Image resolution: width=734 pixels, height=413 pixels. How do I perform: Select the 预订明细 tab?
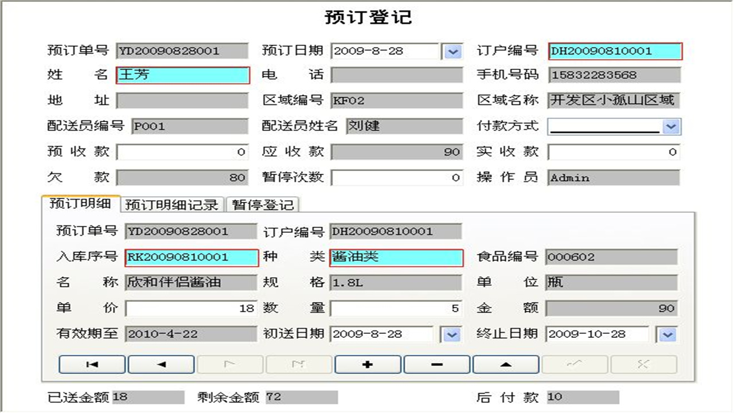(80, 204)
